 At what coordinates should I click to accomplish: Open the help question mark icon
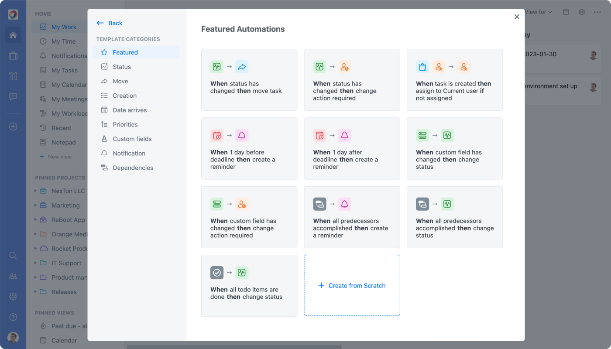click(x=13, y=317)
